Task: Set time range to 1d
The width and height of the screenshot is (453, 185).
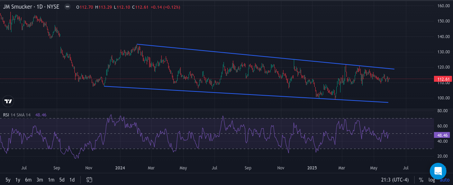Action: coord(72,180)
